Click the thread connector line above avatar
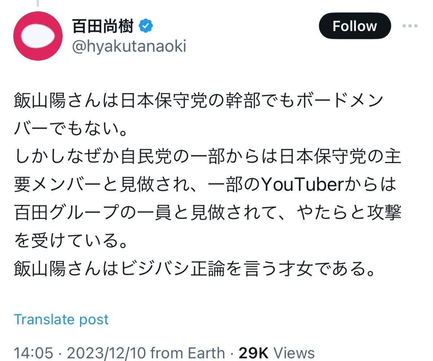433x361 pixels. tap(38, 4)
